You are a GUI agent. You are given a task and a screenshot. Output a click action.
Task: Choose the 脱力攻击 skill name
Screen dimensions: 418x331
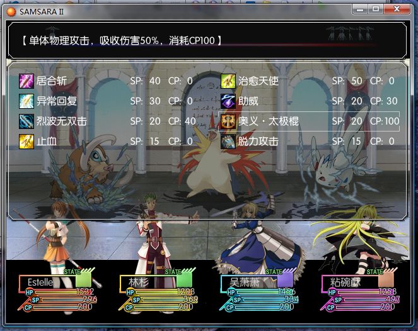(x=258, y=142)
